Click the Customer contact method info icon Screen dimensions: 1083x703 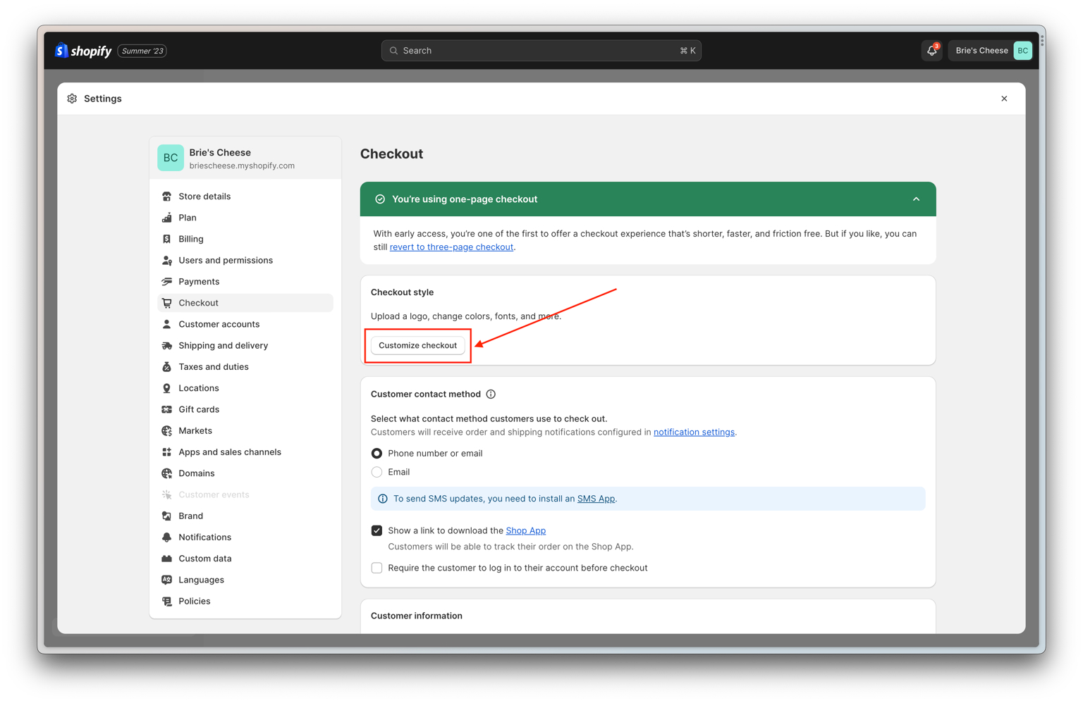pos(491,394)
